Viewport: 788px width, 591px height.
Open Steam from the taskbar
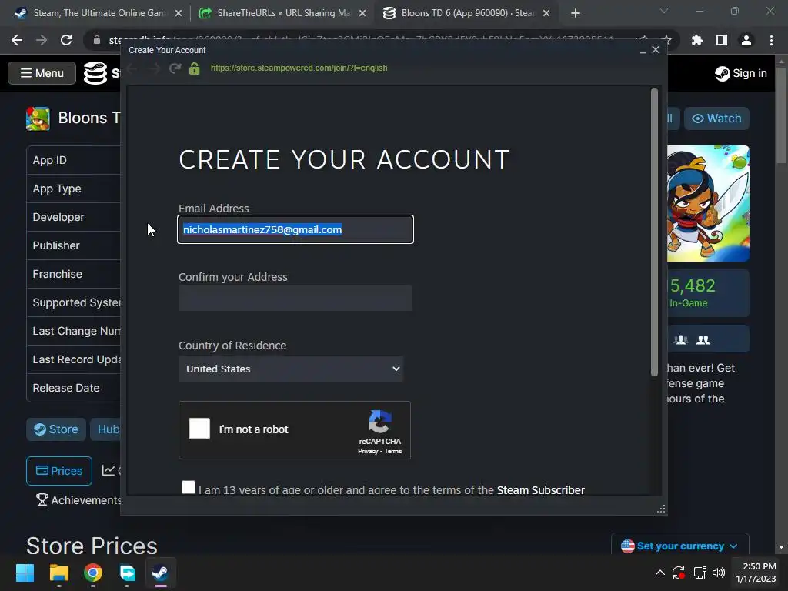[x=160, y=573]
